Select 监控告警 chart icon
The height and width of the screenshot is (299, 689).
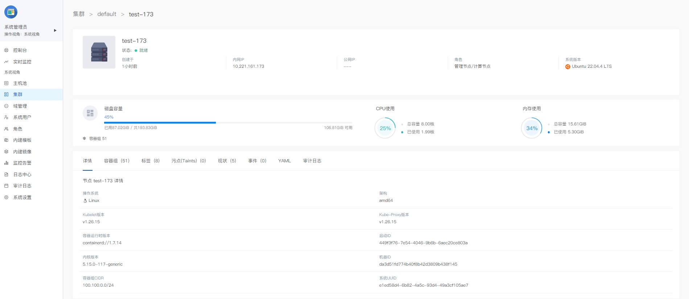pos(6,163)
